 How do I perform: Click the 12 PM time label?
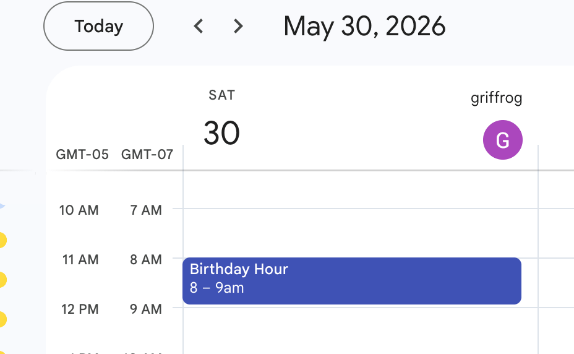[x=80, y=309]
